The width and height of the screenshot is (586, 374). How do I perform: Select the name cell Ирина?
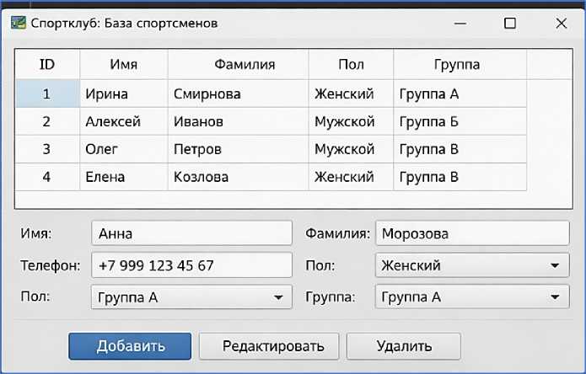[124, 93]
